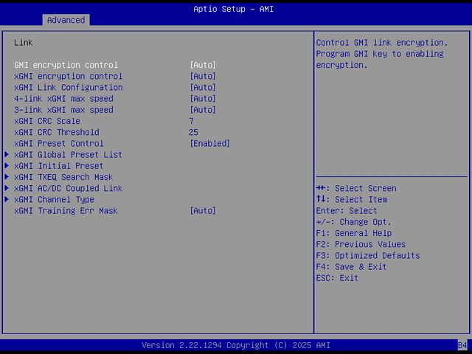Select xGMI Preset Control setting
This screenshot has width=472, height=354.
59,144
